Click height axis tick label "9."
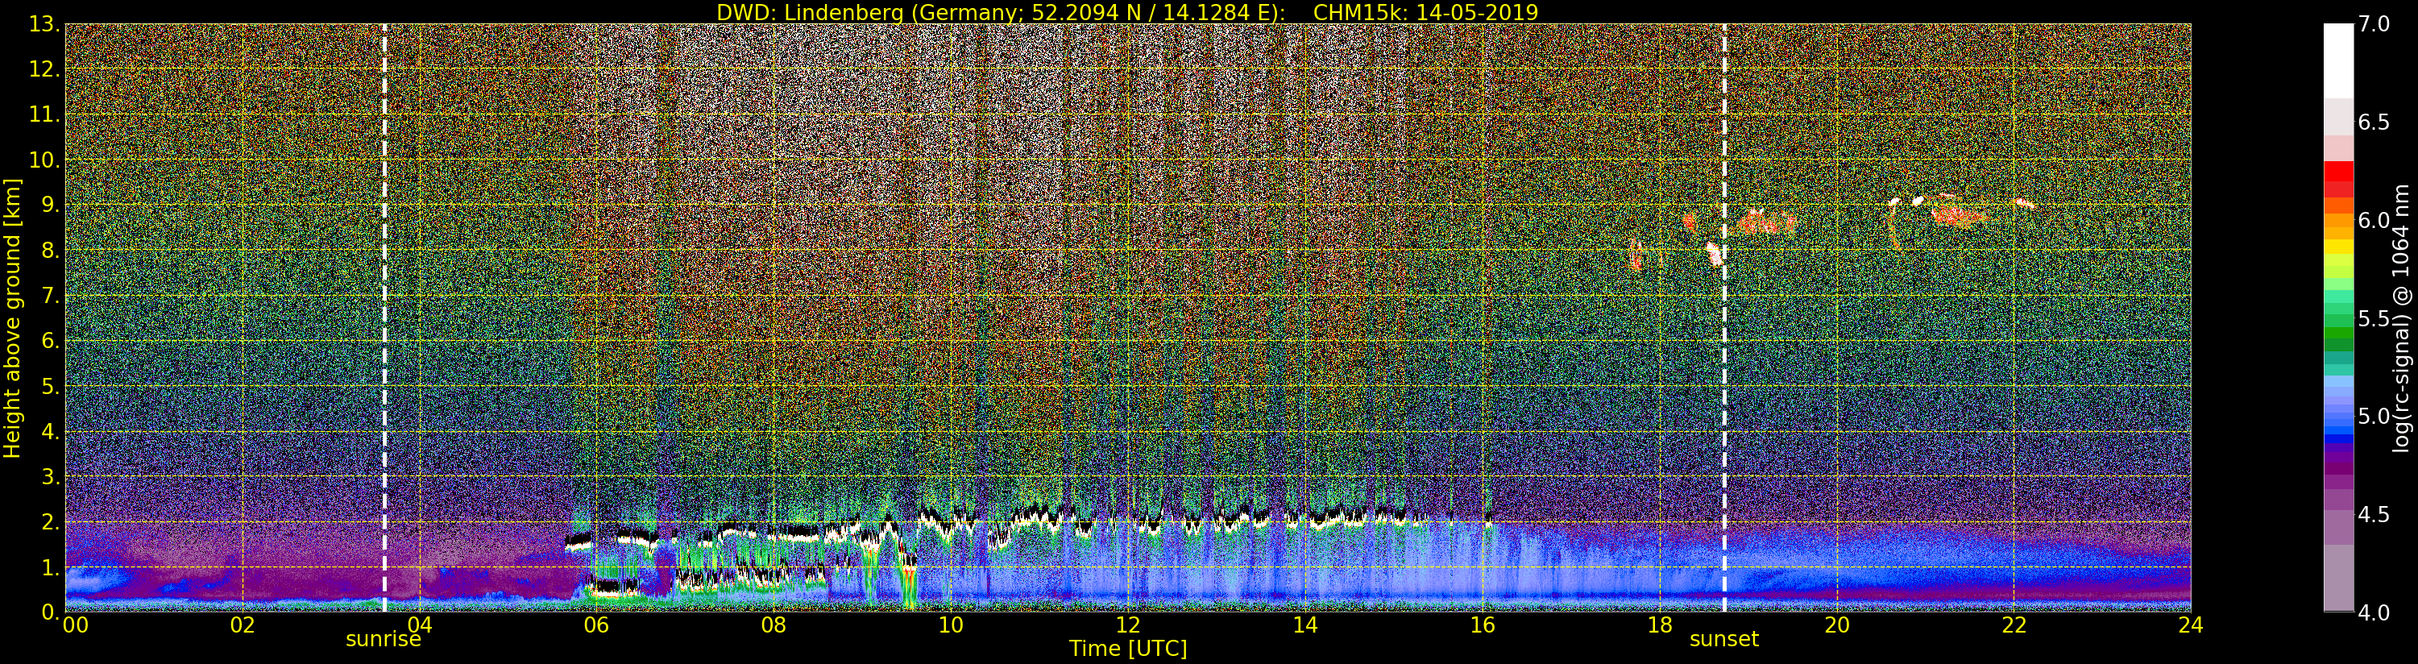 pyautogui.click(x=50, y=205)
